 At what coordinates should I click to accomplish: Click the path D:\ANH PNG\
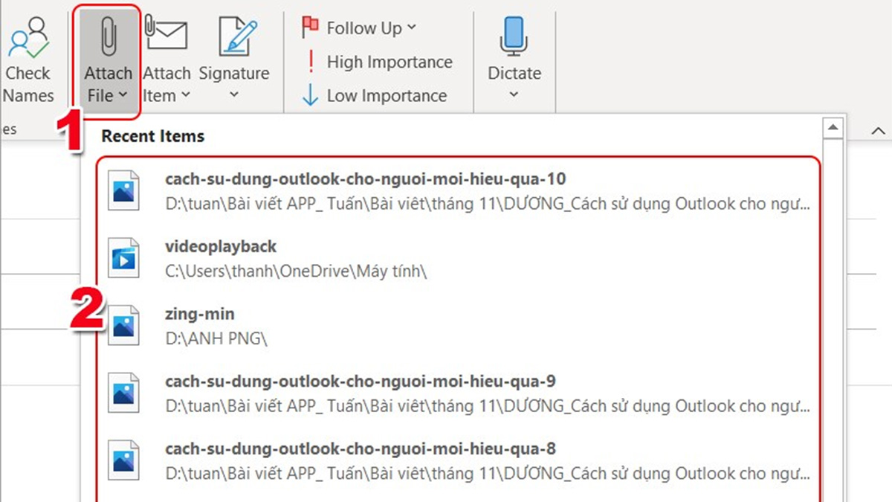click(216, 339)
